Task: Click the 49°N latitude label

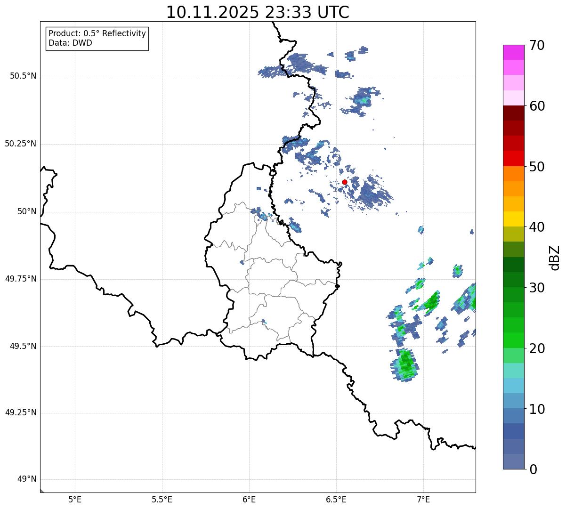Action: pyautogui.click(x=27, y=479)
